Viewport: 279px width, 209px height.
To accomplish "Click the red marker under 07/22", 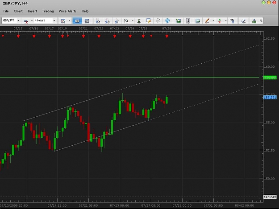I will coord(99,36).
